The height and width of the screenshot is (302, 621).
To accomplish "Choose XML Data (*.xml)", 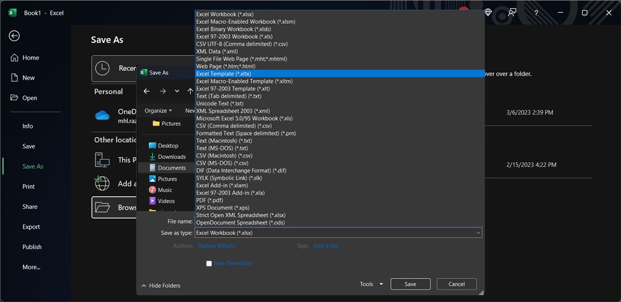I will (x=339, y=51).
